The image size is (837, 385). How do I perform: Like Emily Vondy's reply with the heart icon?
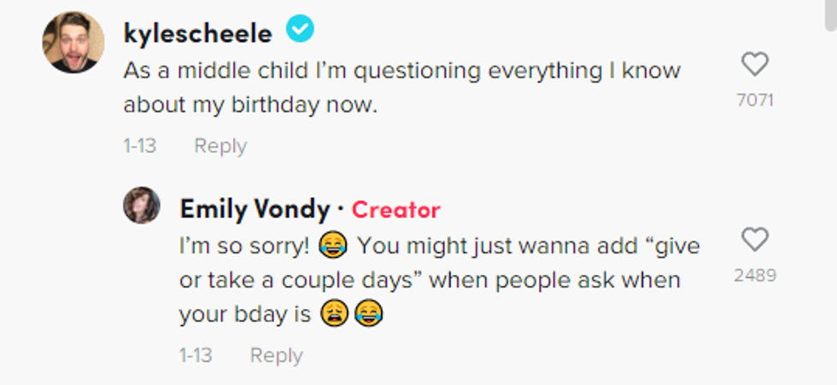click(754, 240)
